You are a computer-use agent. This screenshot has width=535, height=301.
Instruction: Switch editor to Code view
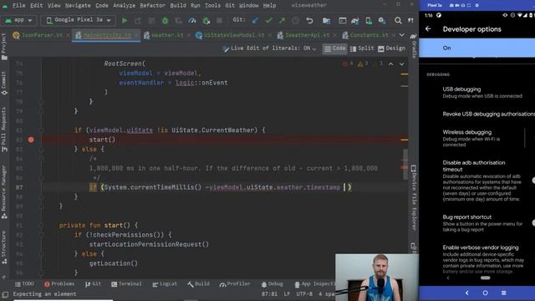click(334, 48)
